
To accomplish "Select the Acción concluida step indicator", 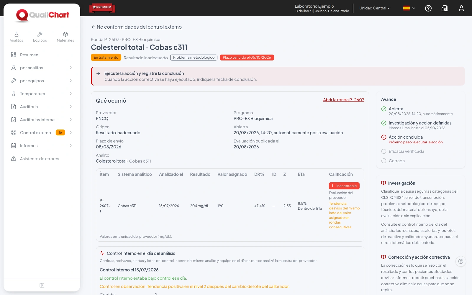I will pyautogui.click(x=384, y=137).
